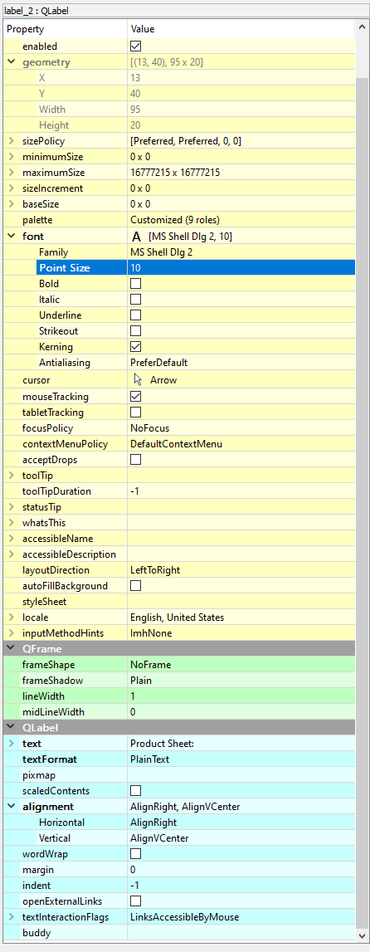Toggle the acceptDrops checkbox
The image size is (370, 952).
click(x=136, y=460)
